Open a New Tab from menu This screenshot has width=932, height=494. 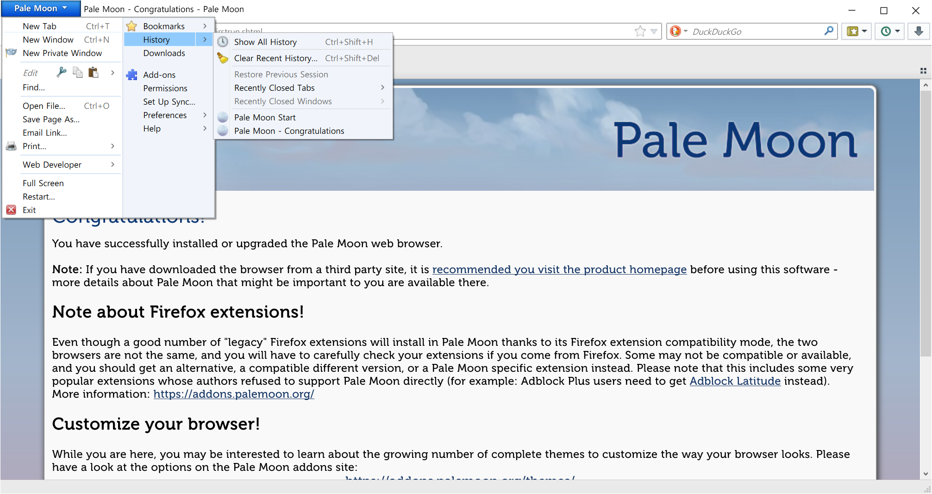pos(63,26)
